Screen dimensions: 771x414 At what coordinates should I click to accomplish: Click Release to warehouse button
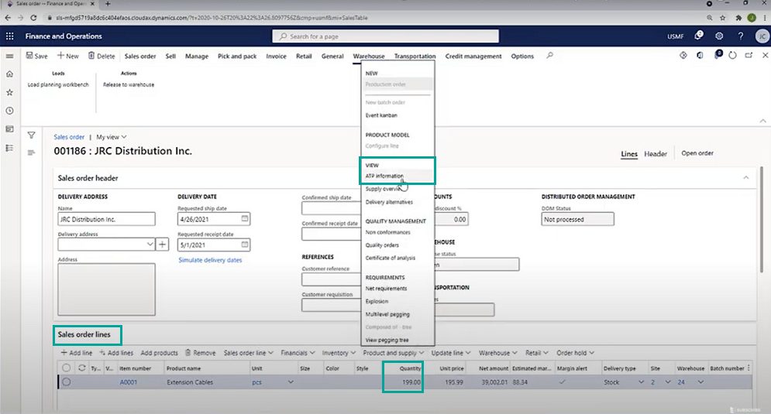(129, 84)
